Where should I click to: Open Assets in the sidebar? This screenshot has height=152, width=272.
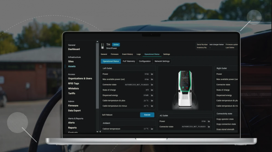click(x=72, y=66)
